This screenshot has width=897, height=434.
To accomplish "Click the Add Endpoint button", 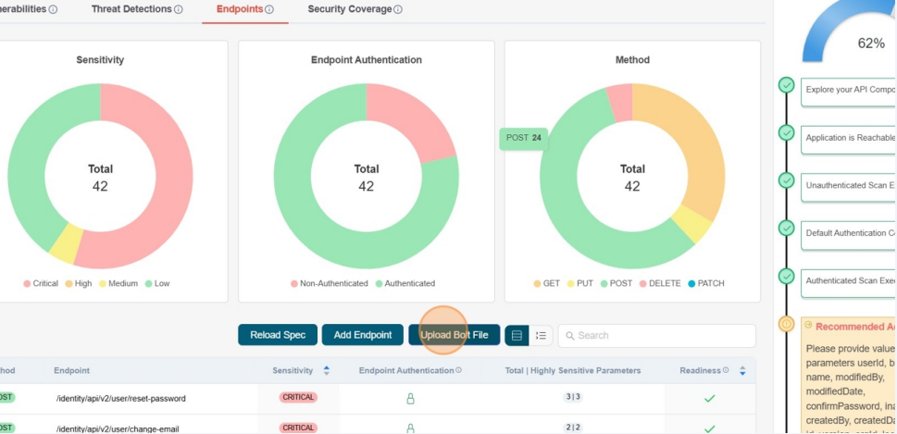I will point(363,335).
